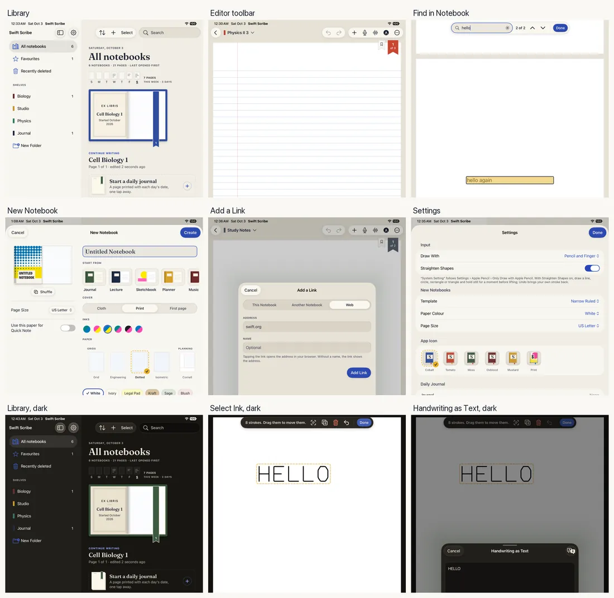Viewport: 614px width, 598px height.
Task: Click Done in Find in Notebook bar
Action: [560, 28]
